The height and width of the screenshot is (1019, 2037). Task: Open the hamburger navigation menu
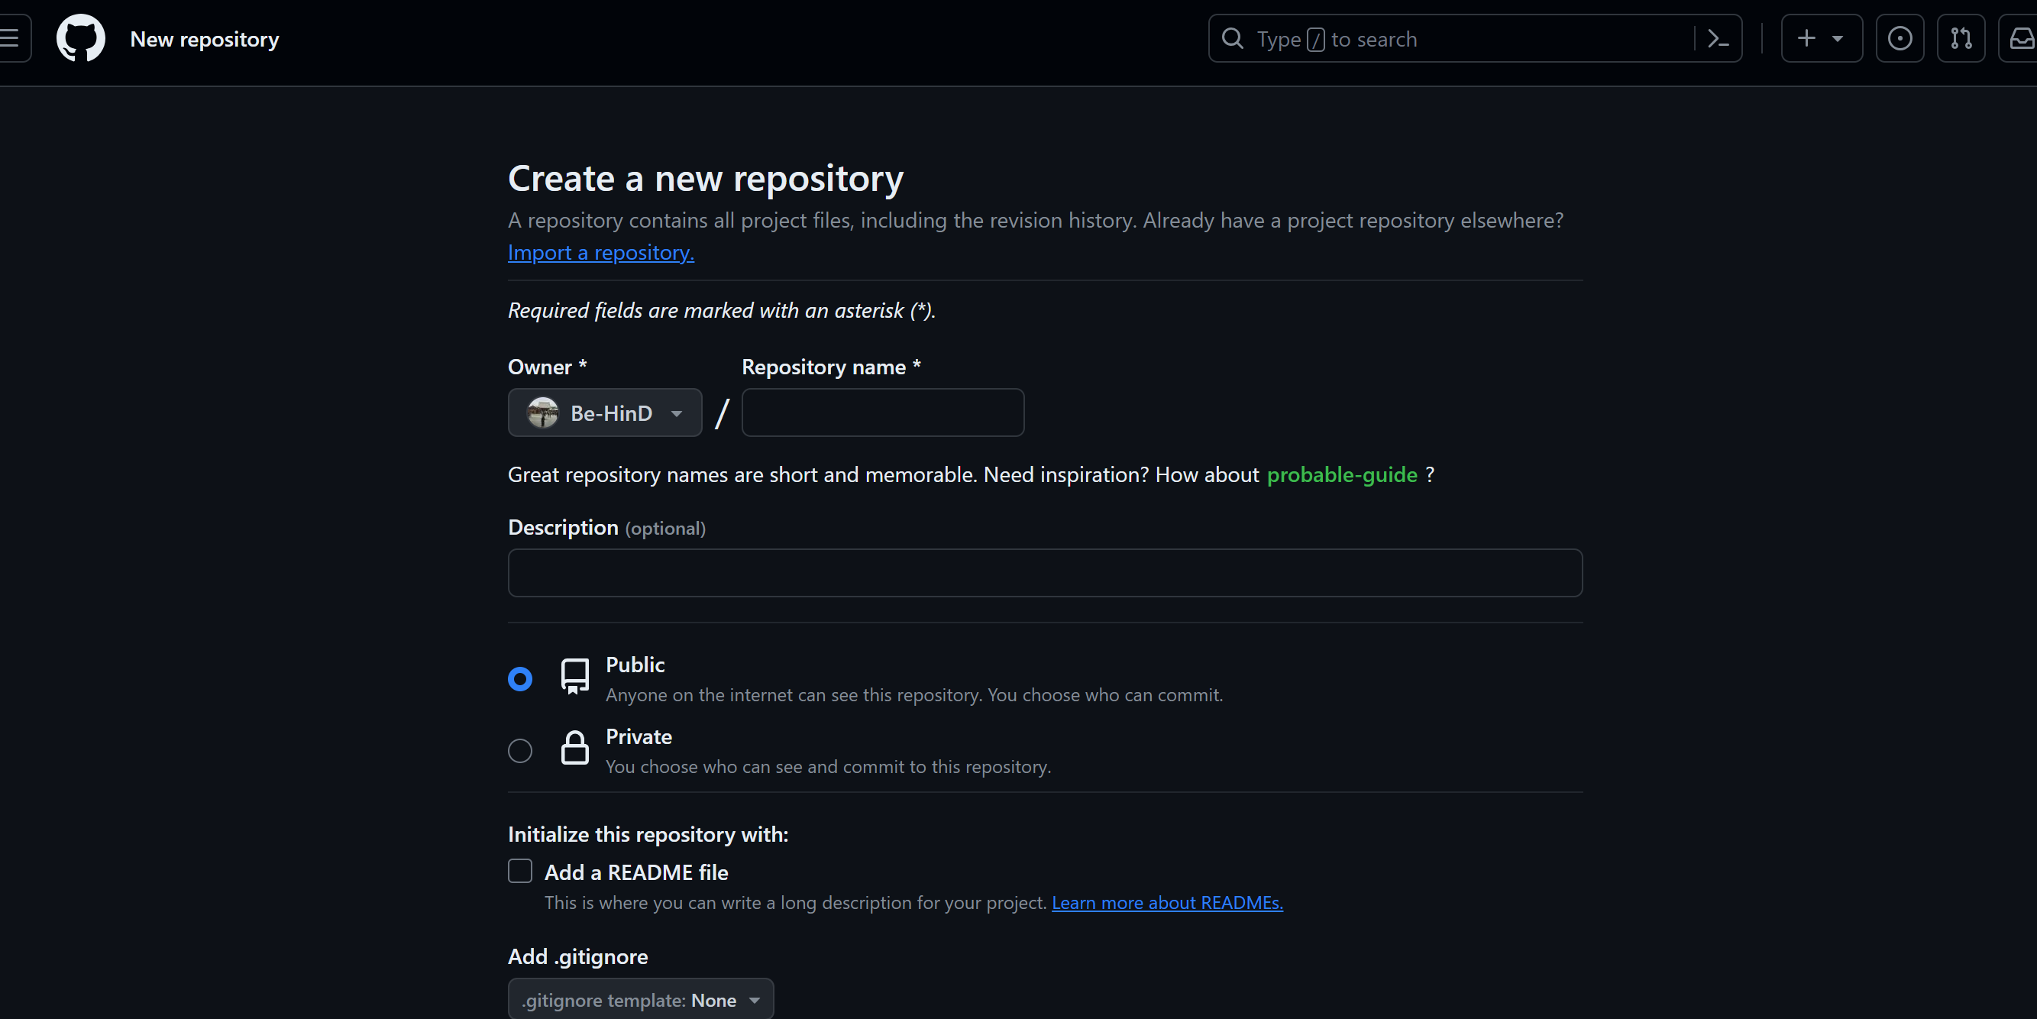(x=11, y=38)
